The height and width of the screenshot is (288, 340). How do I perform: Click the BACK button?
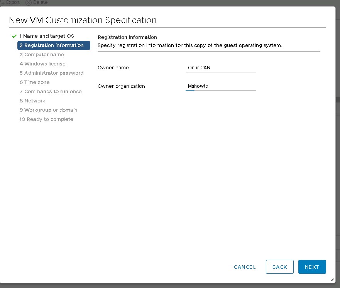pos(279,267)
